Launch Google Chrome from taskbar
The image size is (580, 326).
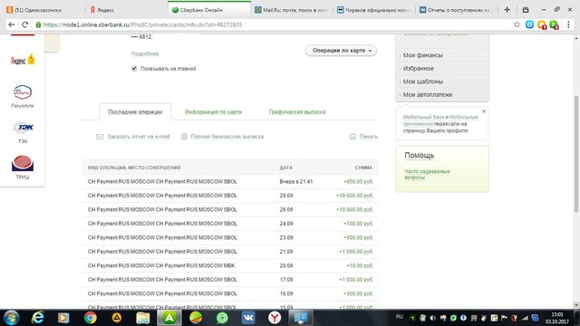[x=91, y=318]
